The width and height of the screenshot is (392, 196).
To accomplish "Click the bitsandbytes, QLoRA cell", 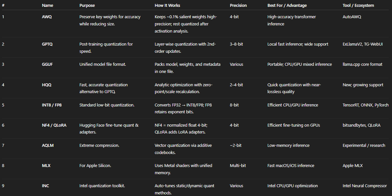I will [361, 125].
